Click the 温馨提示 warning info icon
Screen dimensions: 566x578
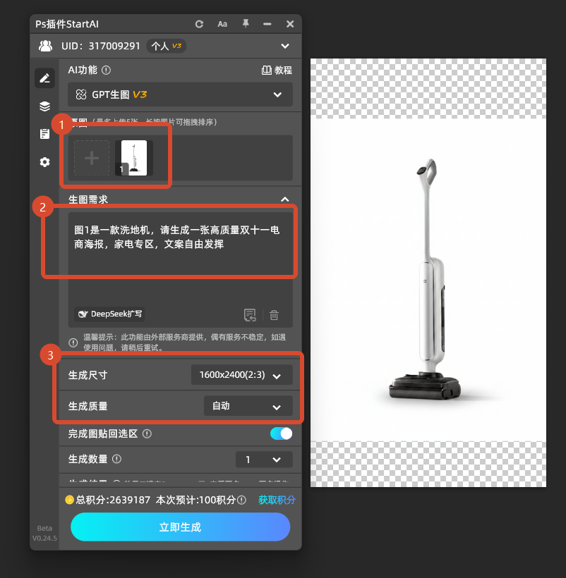[73, 343]
